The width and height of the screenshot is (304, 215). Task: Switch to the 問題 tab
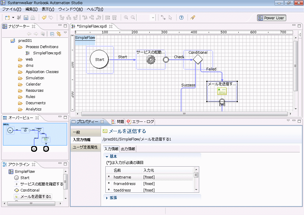point(118,121)
